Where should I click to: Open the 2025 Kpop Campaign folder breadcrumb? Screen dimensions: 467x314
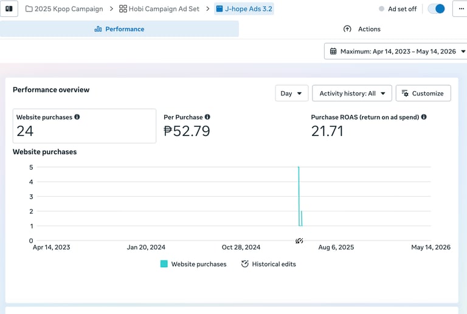pyautogui.click(x=64, y=9)
